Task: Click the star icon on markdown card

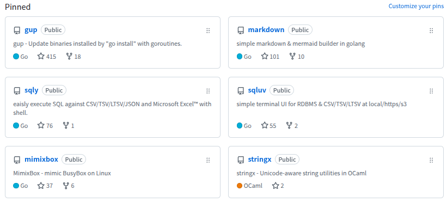Action: coord(265,56)
